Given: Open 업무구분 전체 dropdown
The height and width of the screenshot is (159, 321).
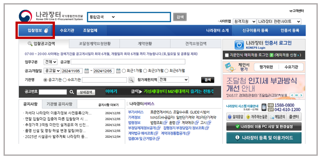Looking at the screenshot, I should click(x=51, y=62).
